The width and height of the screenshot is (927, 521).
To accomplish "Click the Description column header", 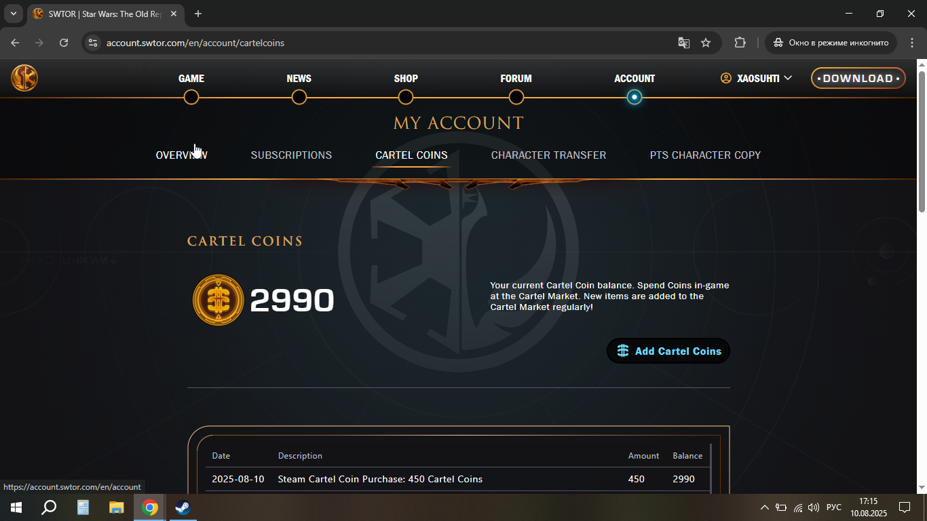I will (x=300, y=456).
